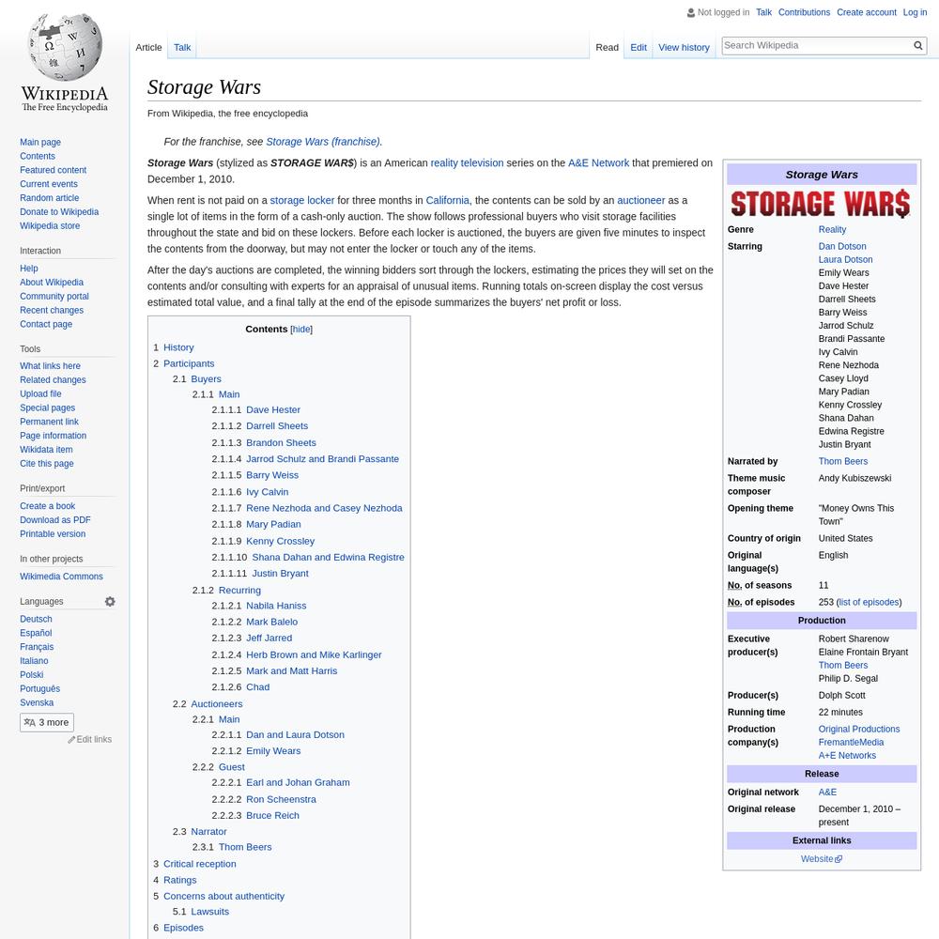Click the external Website link
Screen dimensions: 939x939
(x=821, y=859)
